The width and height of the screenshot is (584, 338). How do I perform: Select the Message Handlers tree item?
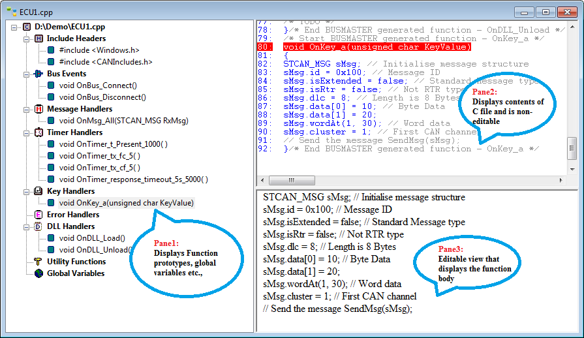pyautogui.click(x=80, y=109)
